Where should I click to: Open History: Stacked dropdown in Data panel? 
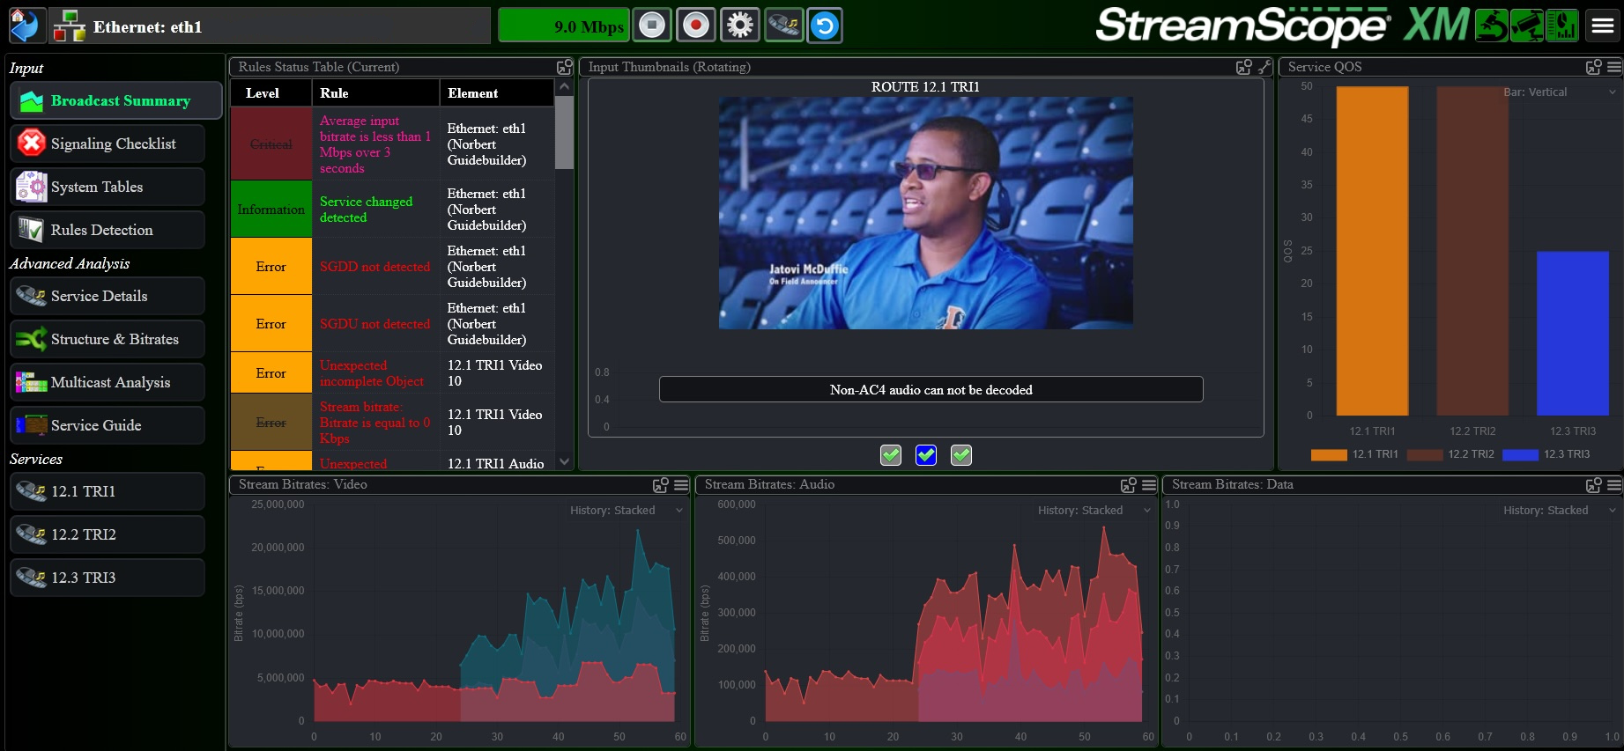coord(1560,511)
